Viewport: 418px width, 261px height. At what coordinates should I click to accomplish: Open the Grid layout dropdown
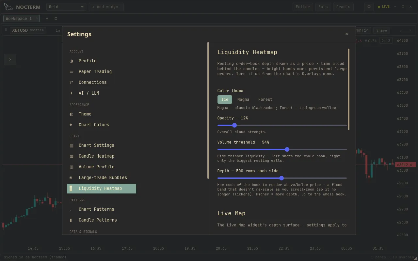66,7
